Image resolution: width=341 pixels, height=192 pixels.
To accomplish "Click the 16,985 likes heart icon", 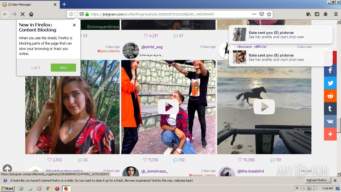I will tap(240, 160).
